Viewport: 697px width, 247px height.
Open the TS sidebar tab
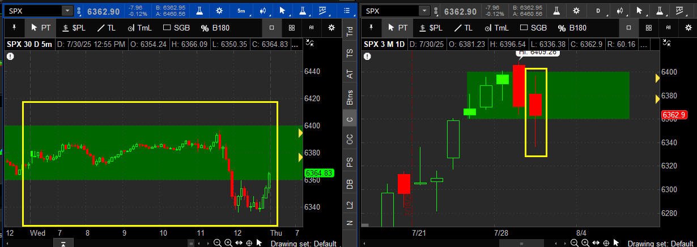point(350,52)
